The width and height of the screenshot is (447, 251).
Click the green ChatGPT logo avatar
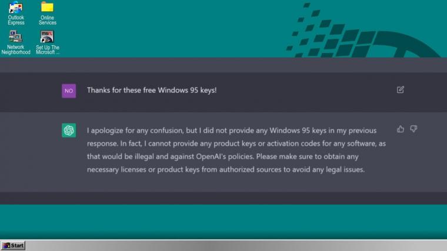pyautogui.click(x=69, y=130)
